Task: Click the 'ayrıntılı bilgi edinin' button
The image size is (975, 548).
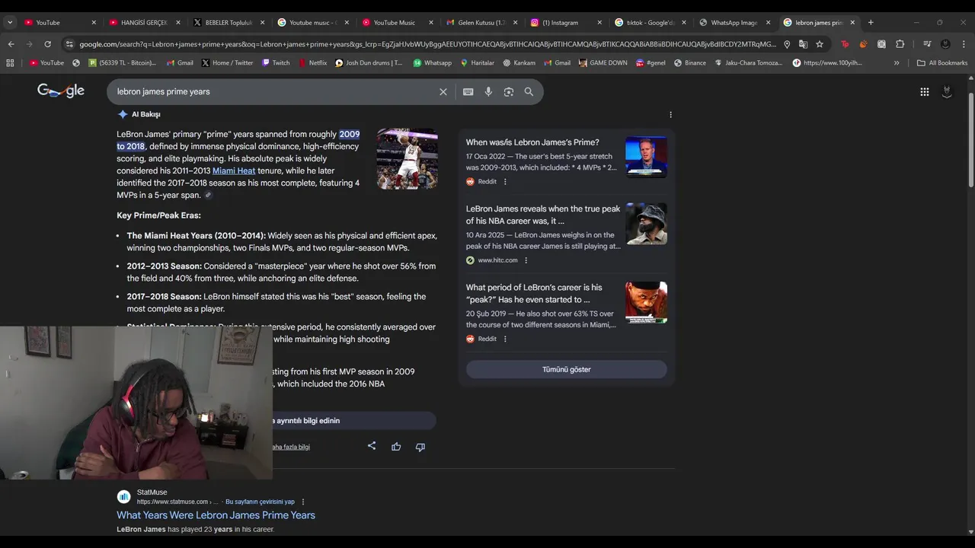Action: point(354,421)
